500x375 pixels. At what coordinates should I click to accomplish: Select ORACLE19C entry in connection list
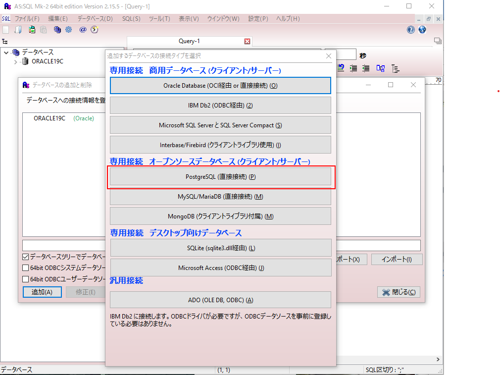(49, 119)
